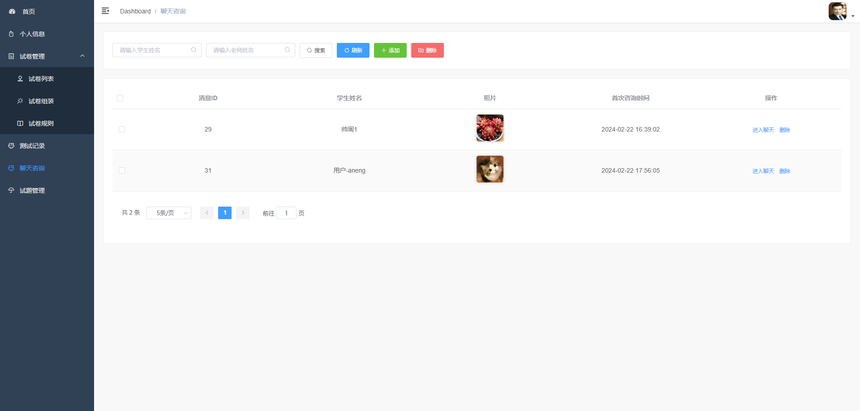860x411 pixels.
Task: Click the magnifier icon in teacher name field
Action: (x=287, y=50)
